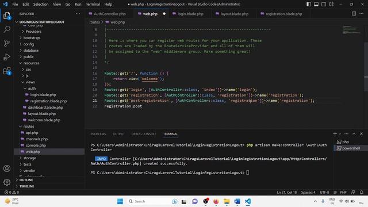Image resolution: width=368 pixels, height=207 pixels.
Task: Change encoding via UTF-8 status item
Action: click(324, 192)
